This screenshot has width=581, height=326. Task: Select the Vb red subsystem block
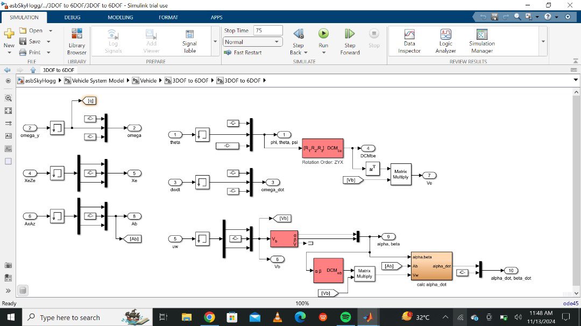point(284,238)
